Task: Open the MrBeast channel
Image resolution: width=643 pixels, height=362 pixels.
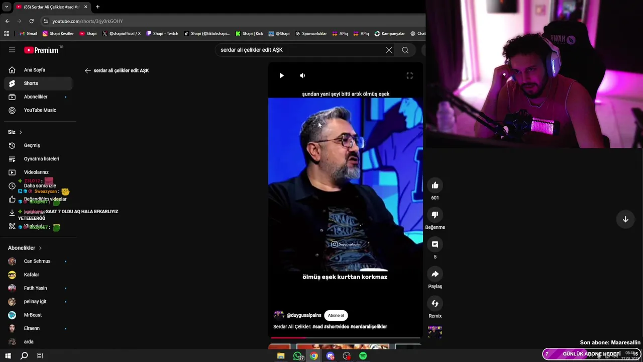Action: click(x=38, y=315)
